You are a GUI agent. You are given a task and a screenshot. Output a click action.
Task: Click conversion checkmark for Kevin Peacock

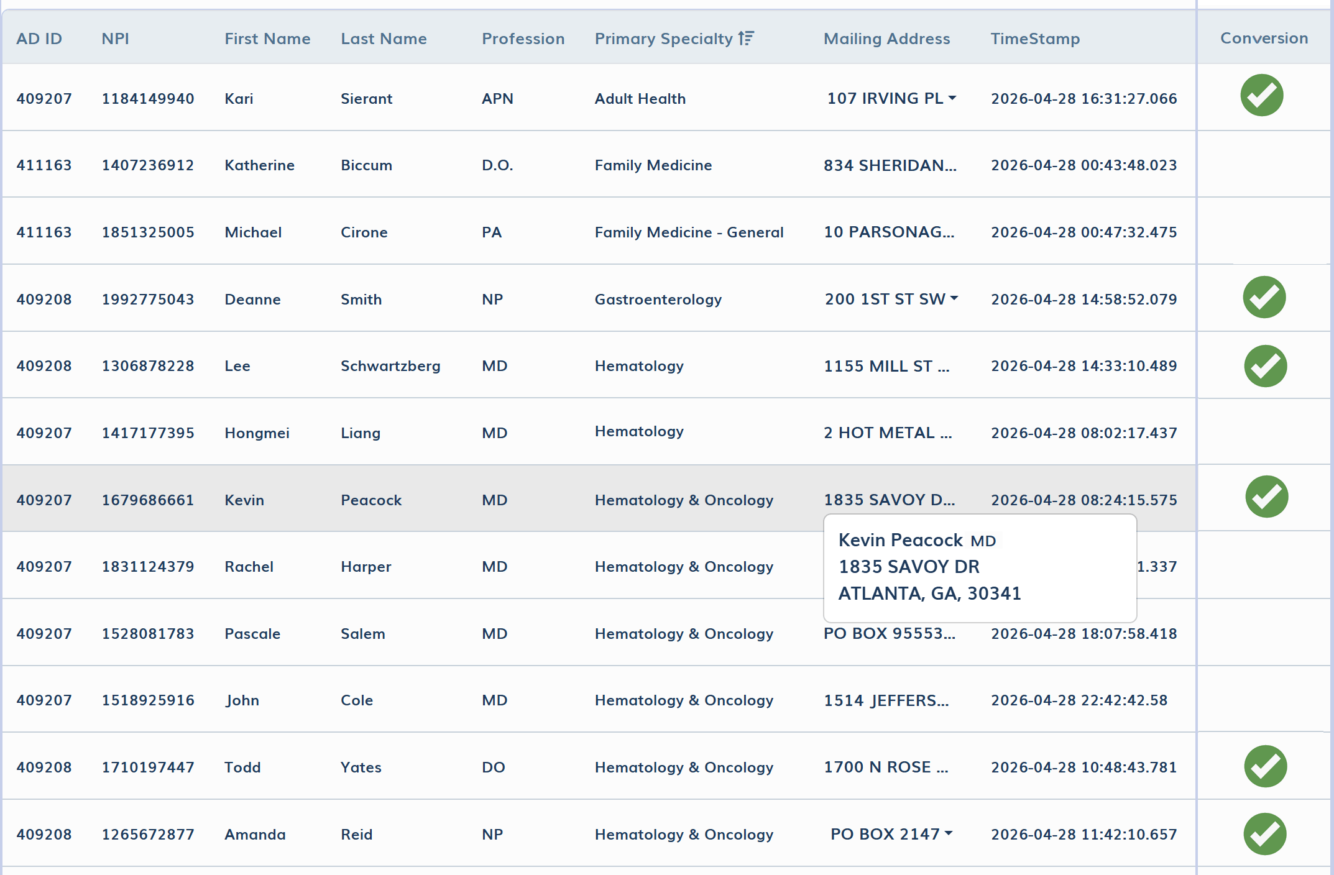tap(1267, 497)
